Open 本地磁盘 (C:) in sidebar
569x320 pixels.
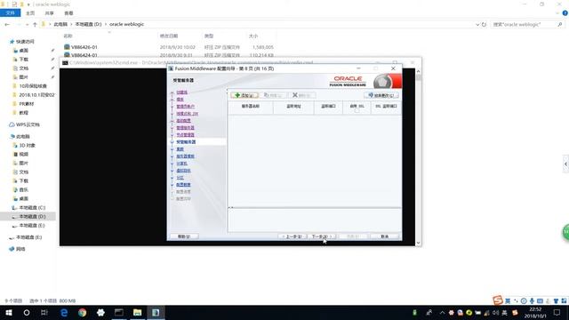pos(32,207)
